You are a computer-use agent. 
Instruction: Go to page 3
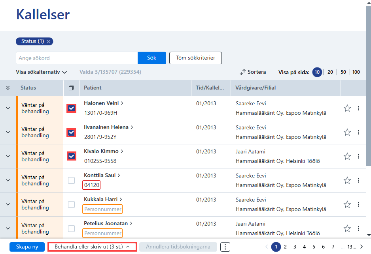coord(295,247)
